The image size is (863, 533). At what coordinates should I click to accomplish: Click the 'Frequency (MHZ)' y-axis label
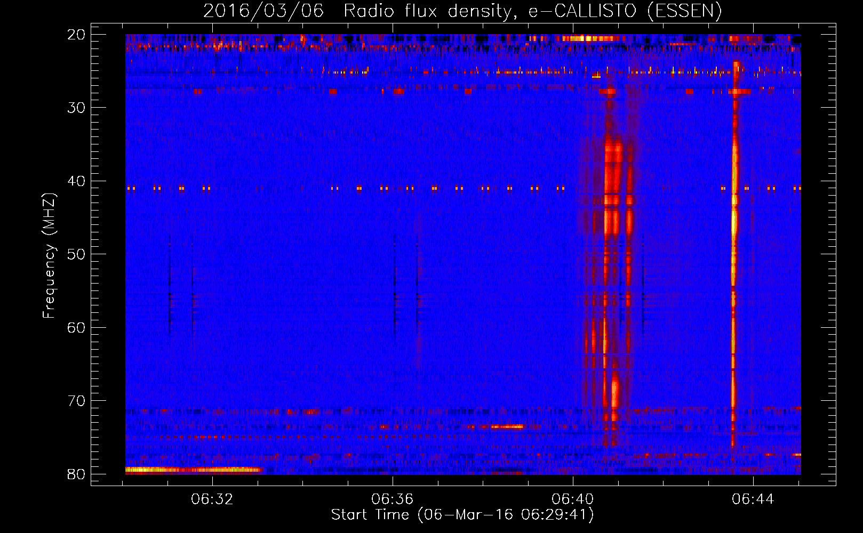point(49,256)
